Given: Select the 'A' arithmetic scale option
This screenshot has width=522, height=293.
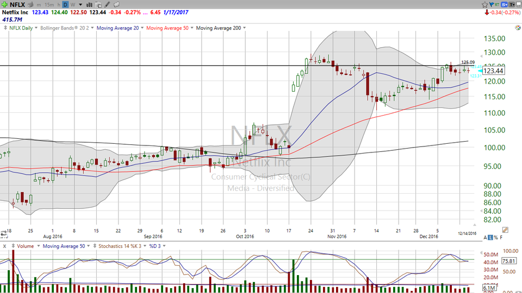Looking at the screenshot, I should tap(486, 237).
